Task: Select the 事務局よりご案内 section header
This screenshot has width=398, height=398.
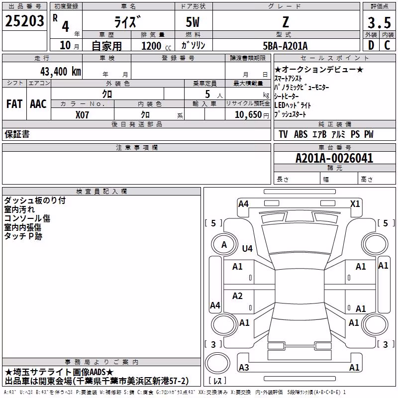Action: click(101, 362)
